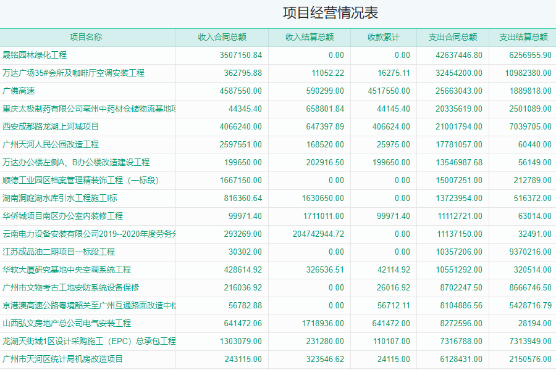Open 华软大厦研究基地中央空调系统工程 link

tap(67, 269)
